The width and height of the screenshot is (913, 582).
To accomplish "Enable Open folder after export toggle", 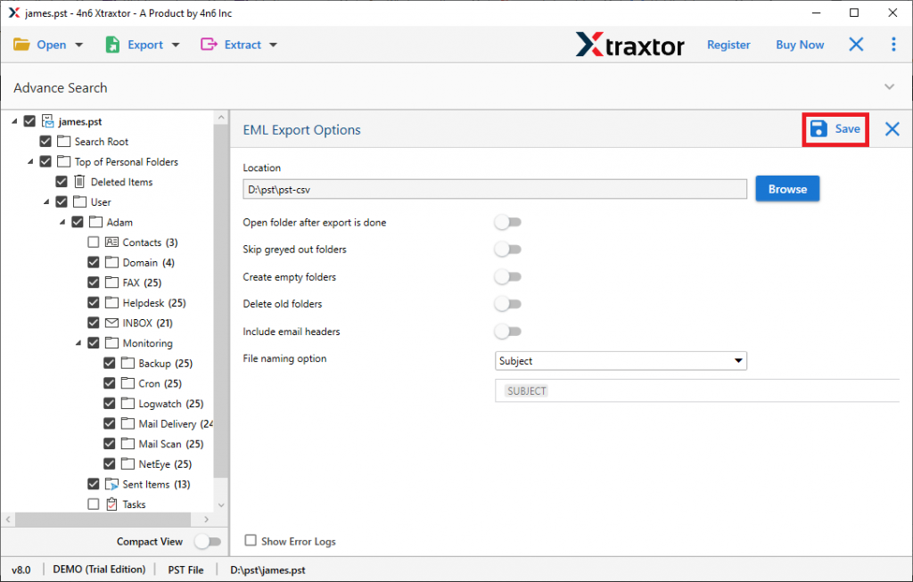I will coord(507,222).
